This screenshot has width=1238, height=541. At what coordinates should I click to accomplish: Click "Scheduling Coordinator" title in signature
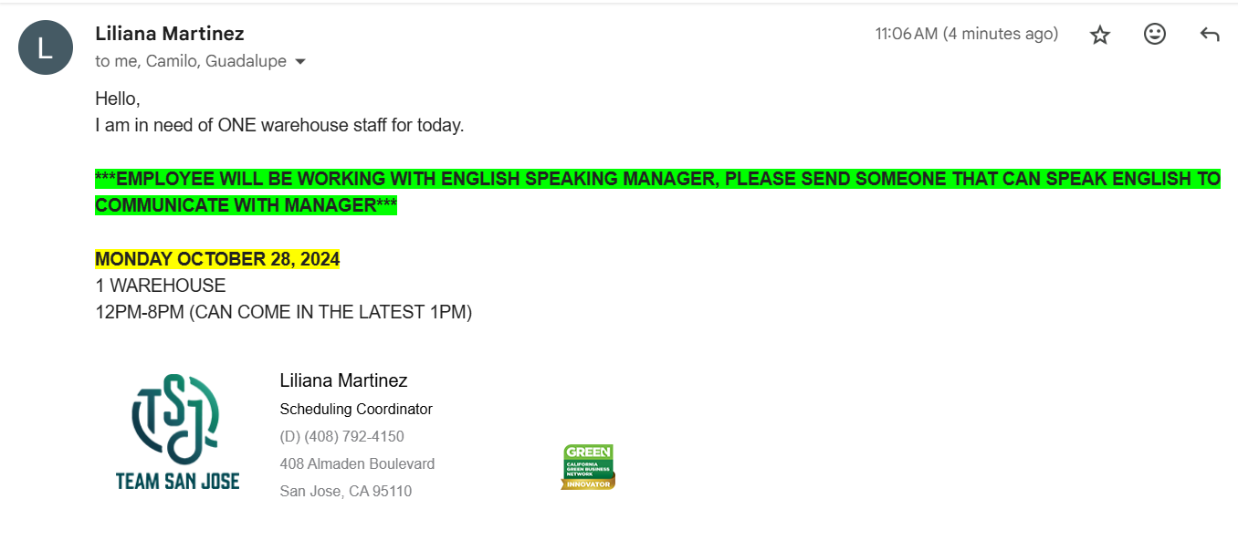tap(356, 409)
